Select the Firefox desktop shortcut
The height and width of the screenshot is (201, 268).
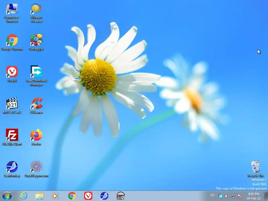click(36, 137)
